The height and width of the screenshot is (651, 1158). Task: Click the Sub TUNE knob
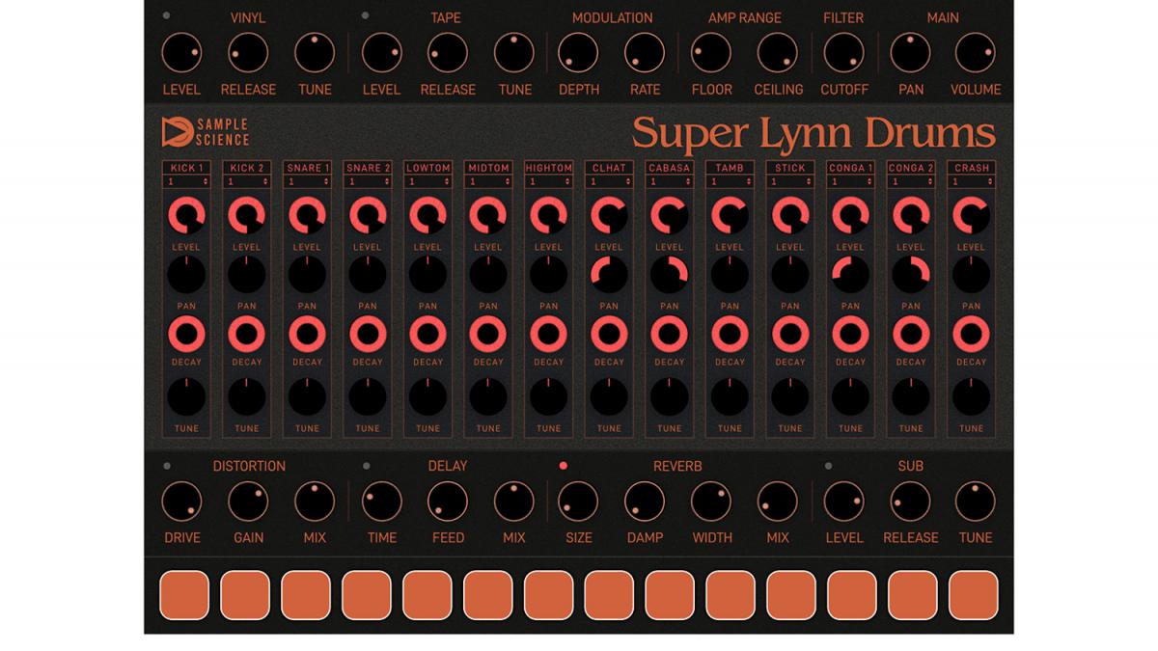[975, 502]
